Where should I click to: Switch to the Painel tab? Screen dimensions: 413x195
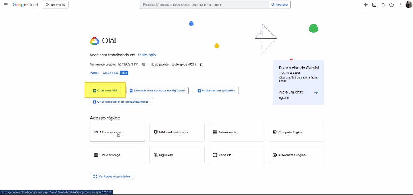(94, 73)
